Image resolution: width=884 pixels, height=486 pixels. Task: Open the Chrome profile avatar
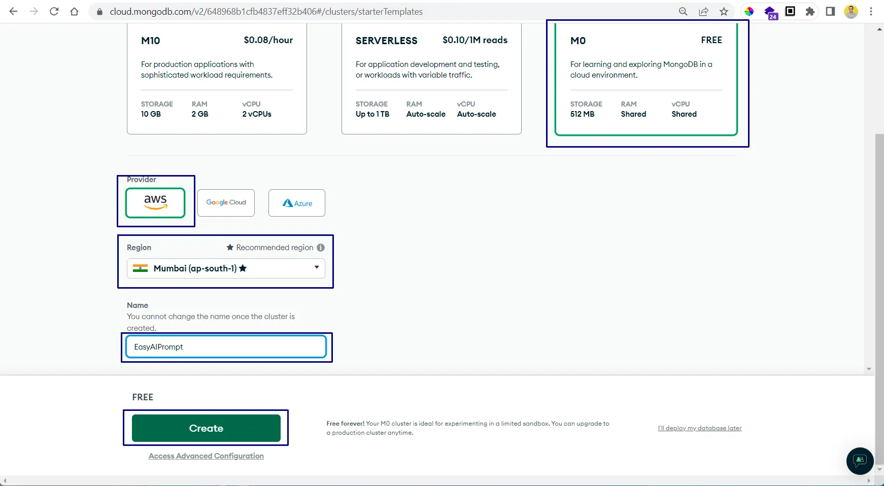click(x=851, y=11)
